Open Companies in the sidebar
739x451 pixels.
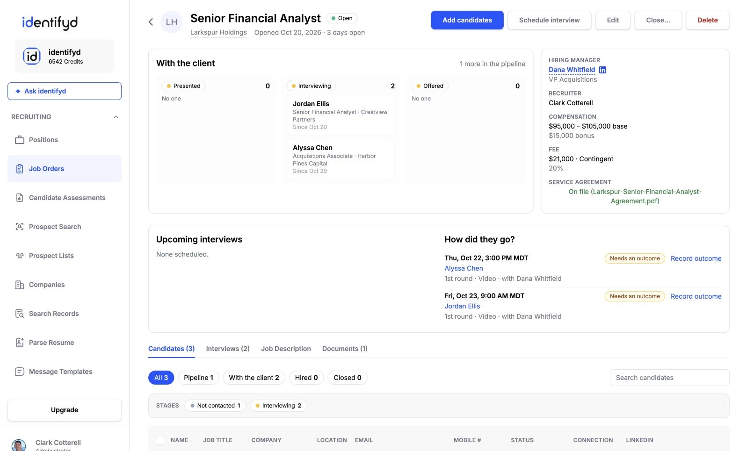(65, 285)
